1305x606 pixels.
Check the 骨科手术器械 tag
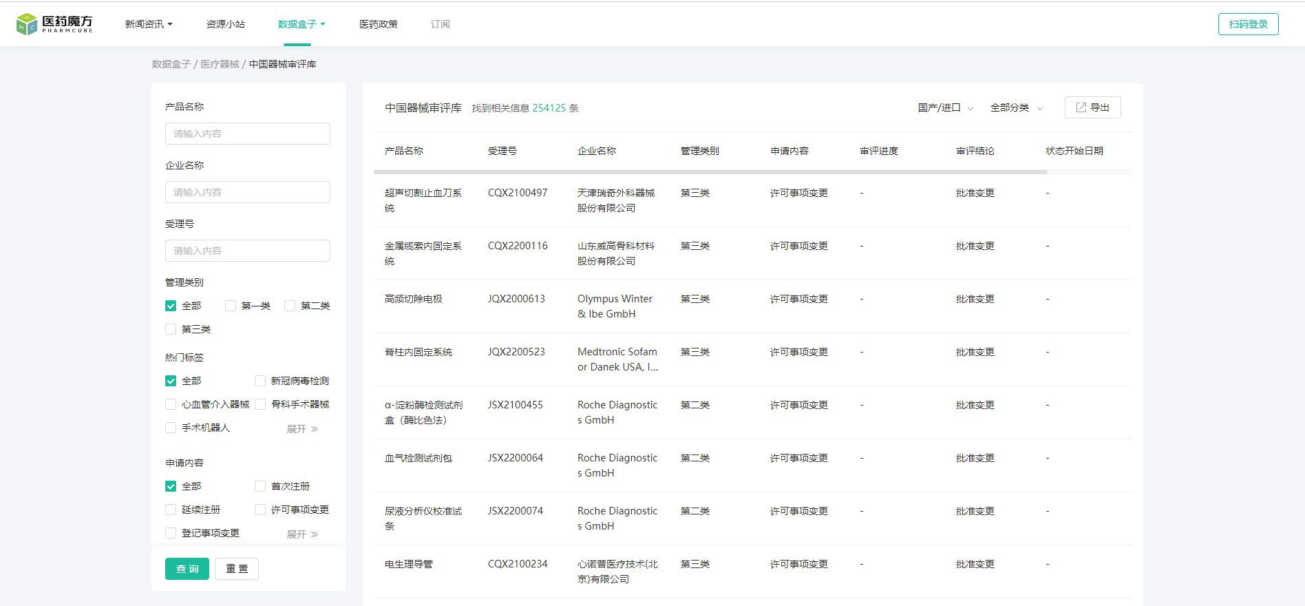click(x=260, y=404)
